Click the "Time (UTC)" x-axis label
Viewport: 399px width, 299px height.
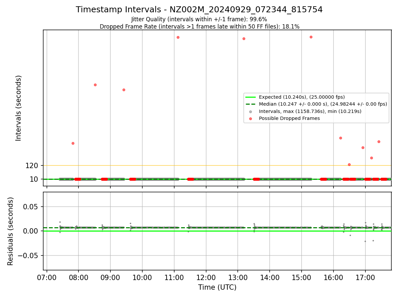tap(217, 287)
